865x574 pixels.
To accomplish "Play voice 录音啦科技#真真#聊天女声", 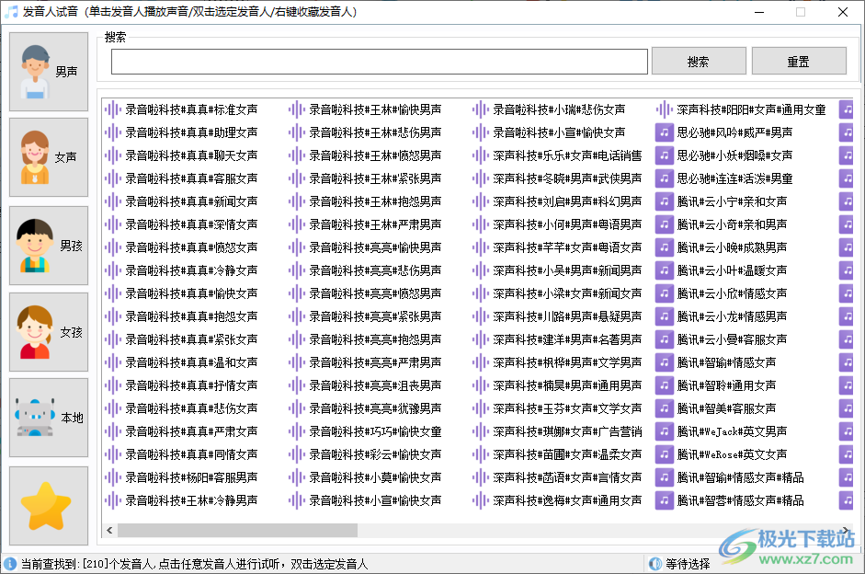I will click(191, 155).
